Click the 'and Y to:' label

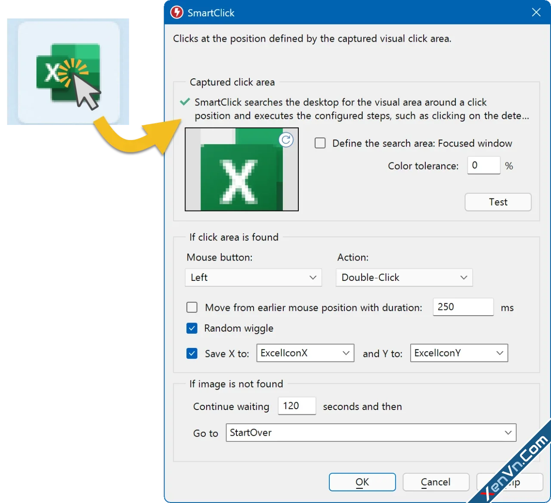pyautogui.click(x=383, y=354)
